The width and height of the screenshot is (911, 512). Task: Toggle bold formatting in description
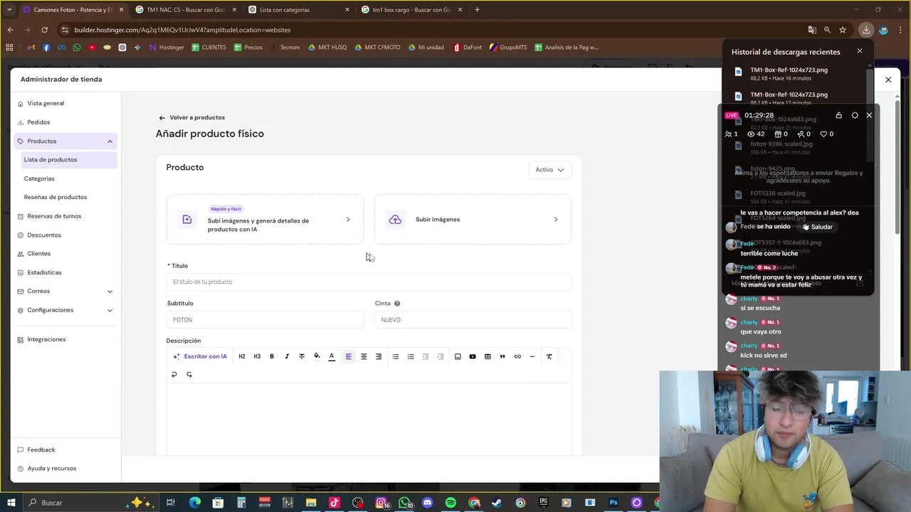tap(272, 356)
